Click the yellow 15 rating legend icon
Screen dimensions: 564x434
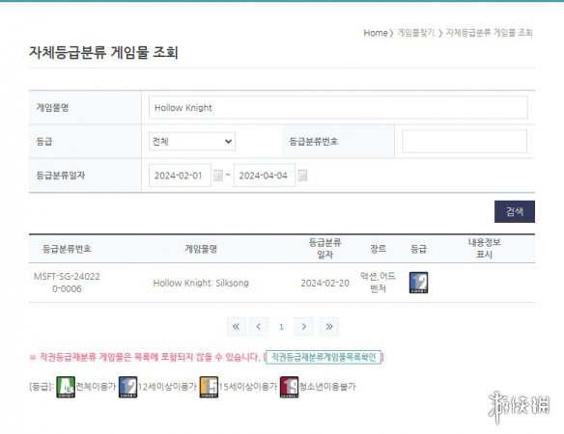click(x=209, y=387)
